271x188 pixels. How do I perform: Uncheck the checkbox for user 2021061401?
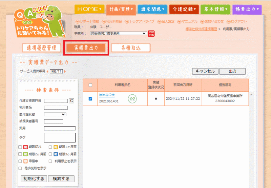click(90, 99)
